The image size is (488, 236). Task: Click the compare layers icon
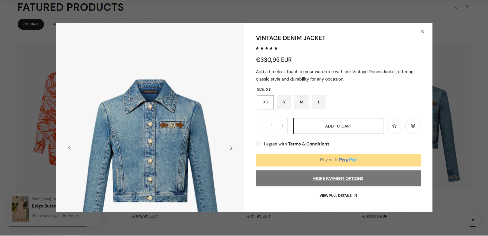(x=413, y=126)
